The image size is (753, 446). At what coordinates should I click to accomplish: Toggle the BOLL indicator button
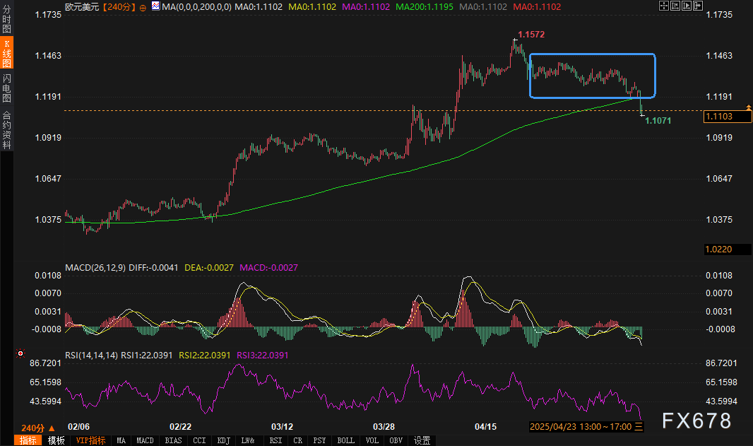(x=345, y=440)
